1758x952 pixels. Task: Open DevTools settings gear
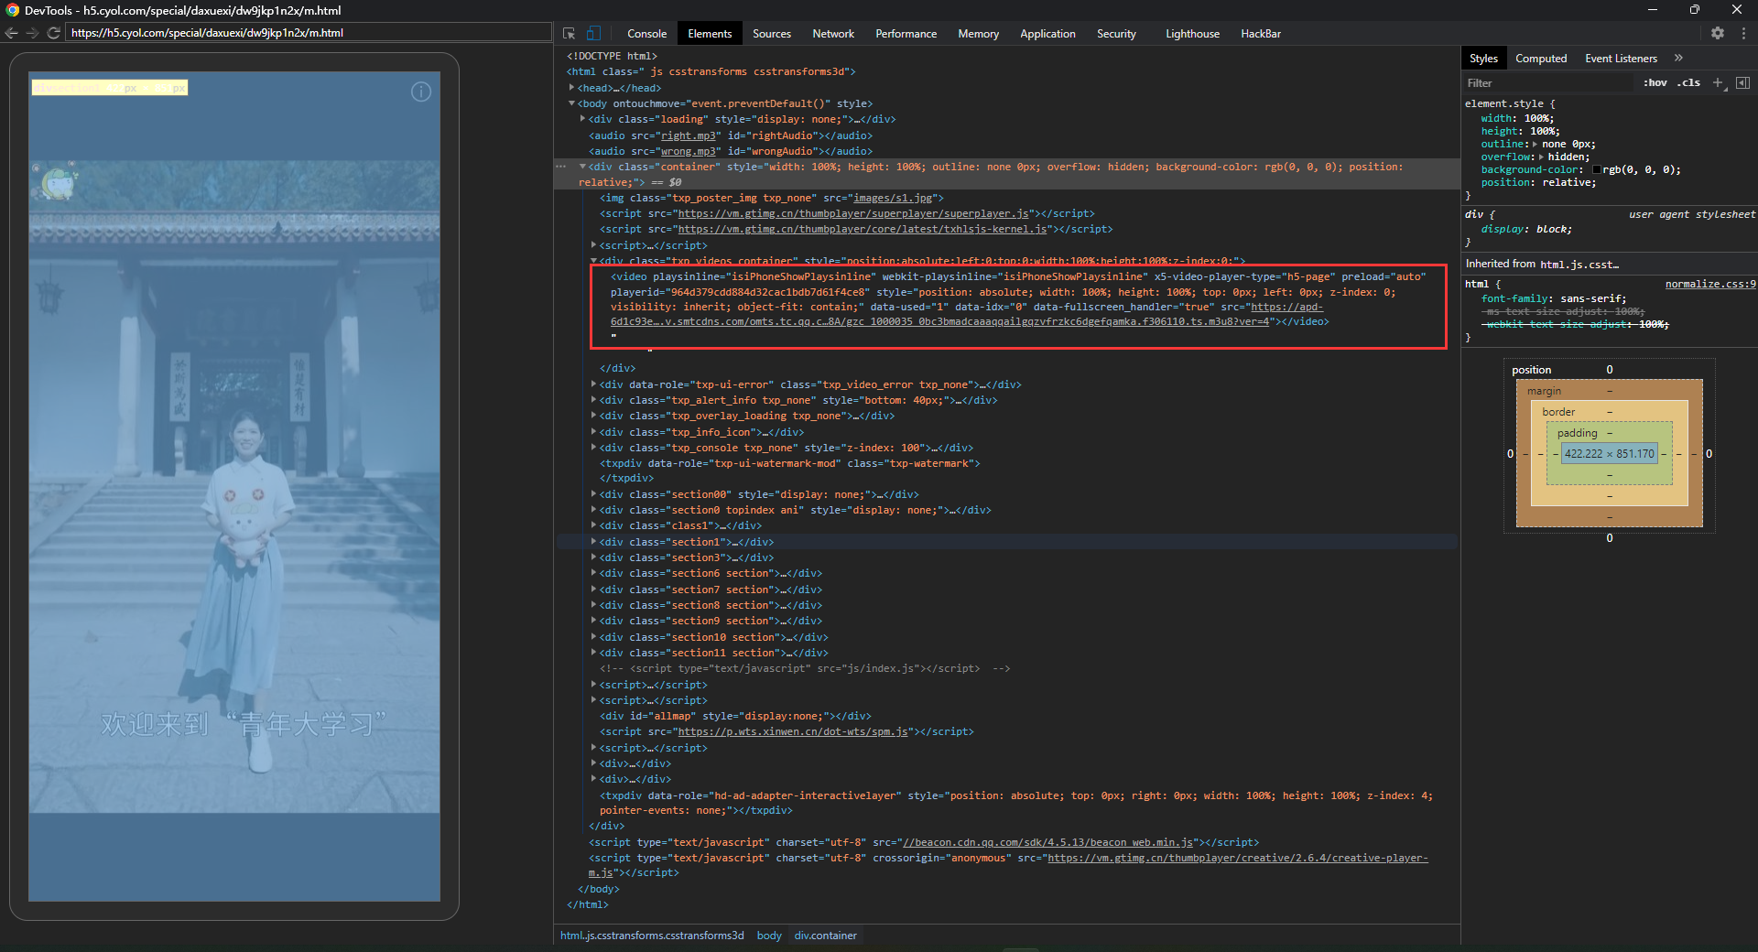click(x=1718, y=33)
